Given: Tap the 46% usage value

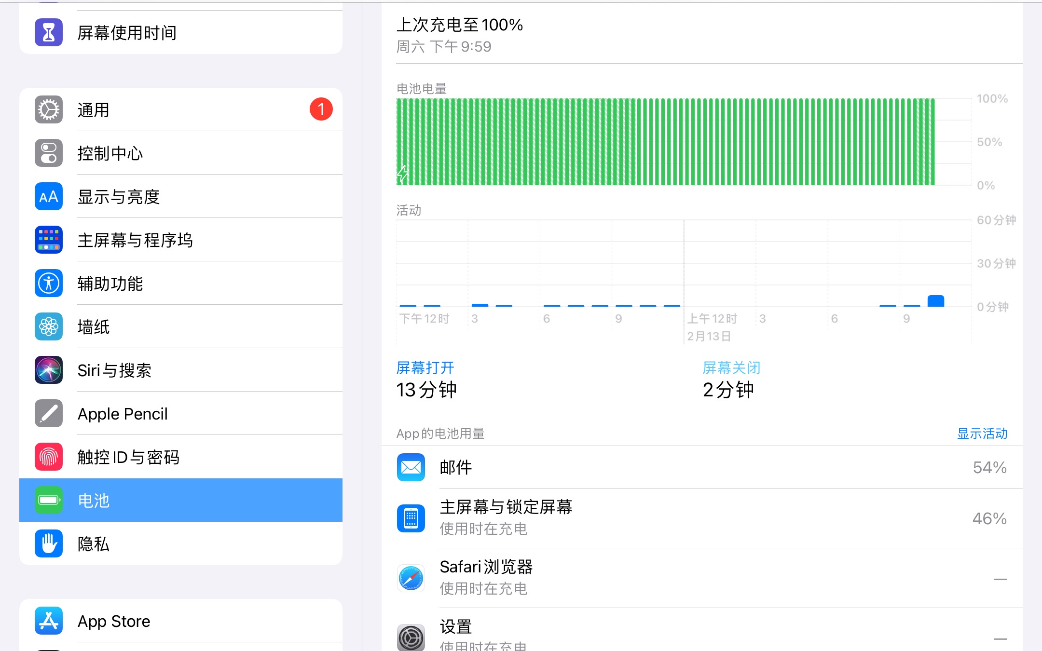Looking at the screenshot, I should coord(989,518).
